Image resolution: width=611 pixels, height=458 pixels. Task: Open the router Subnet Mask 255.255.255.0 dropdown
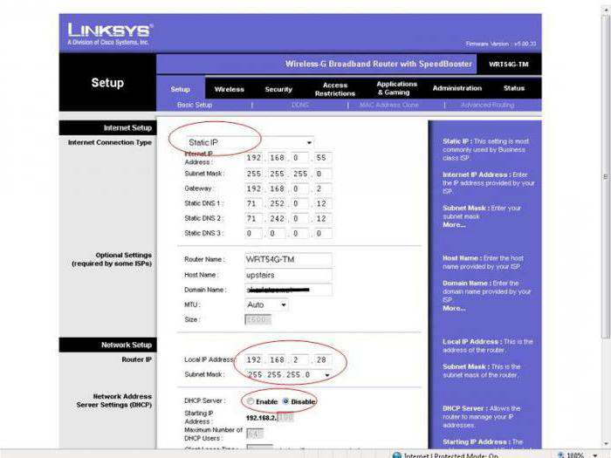[x=326, y=374]
